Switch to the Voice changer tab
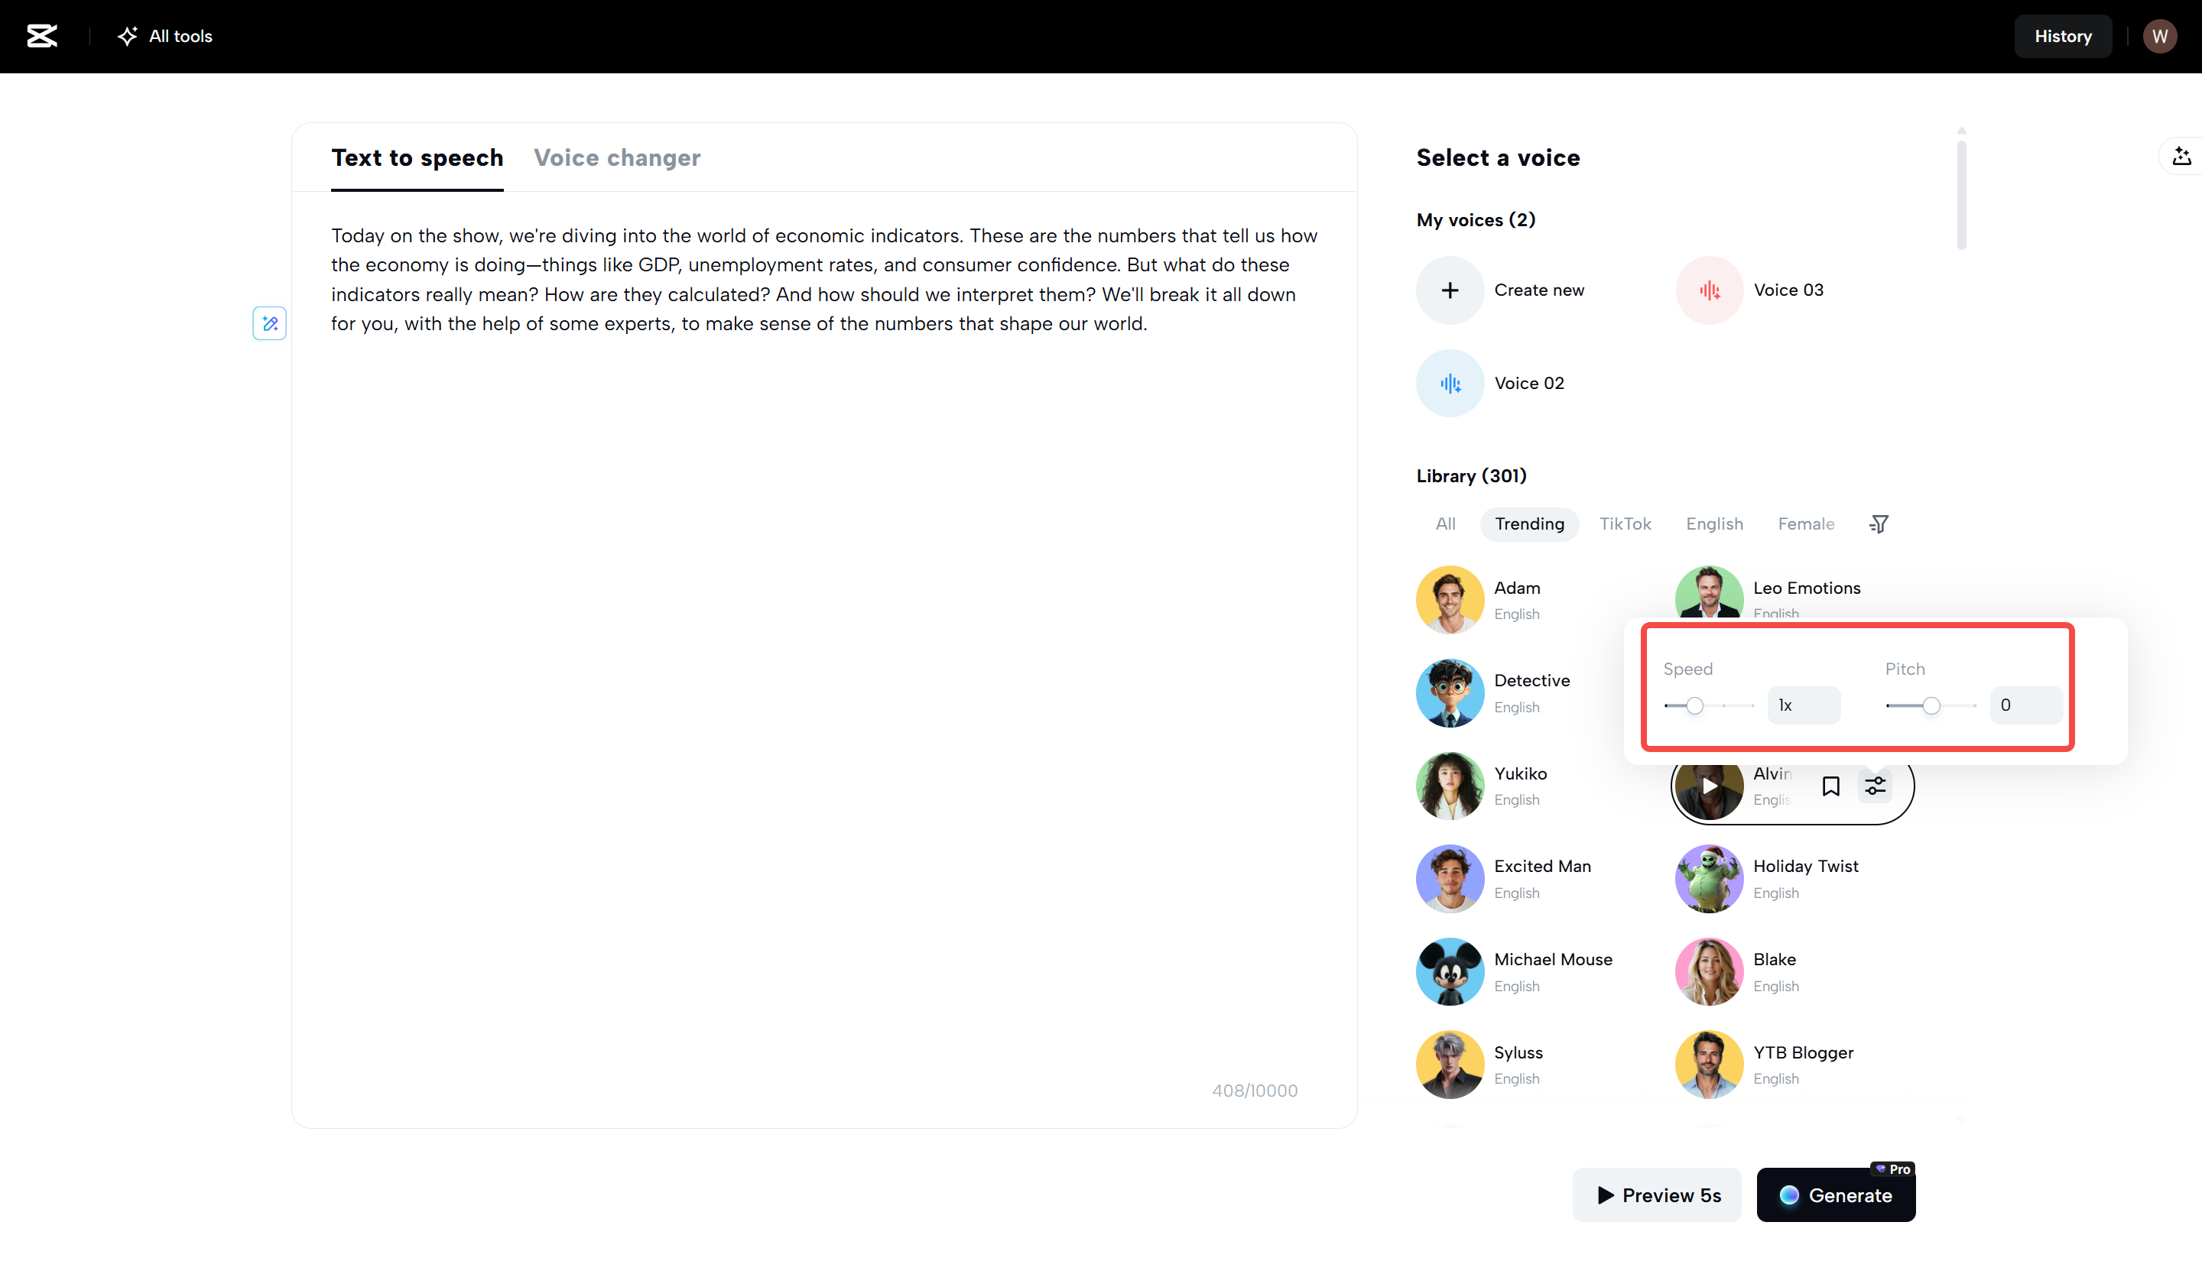Screen dimensions: 2202x1261 coord(617,157)
